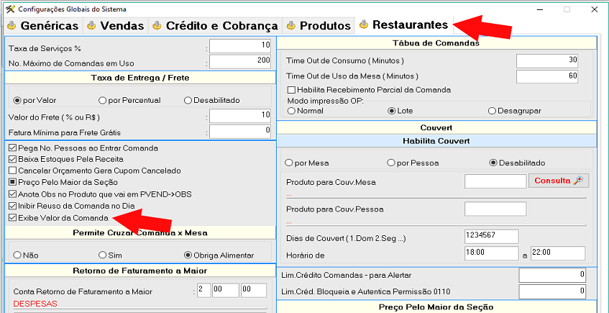Select Desagrupar print mode
Viewport: 609px width, 313px height.
pyautogui.click(x=492, y=111)
